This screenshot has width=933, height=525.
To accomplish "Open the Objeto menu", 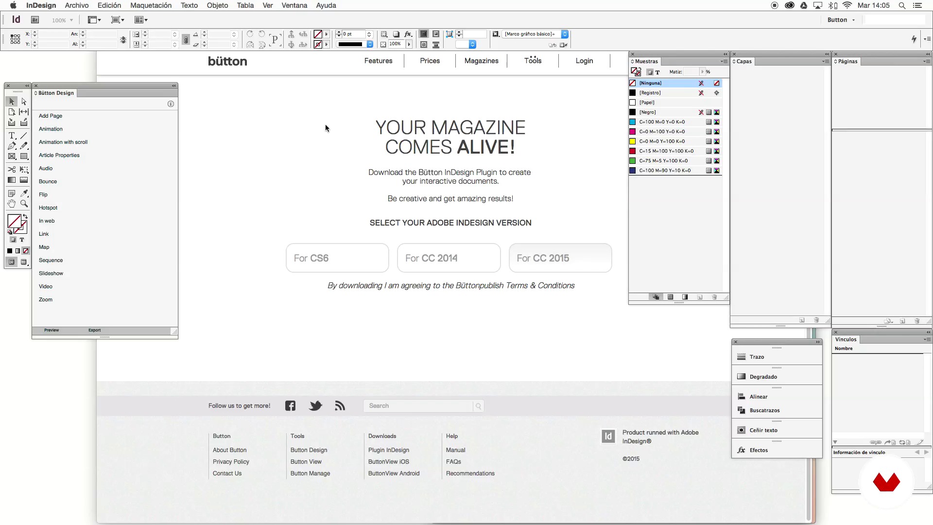I will pyautogui.click(x=217, y=5).
